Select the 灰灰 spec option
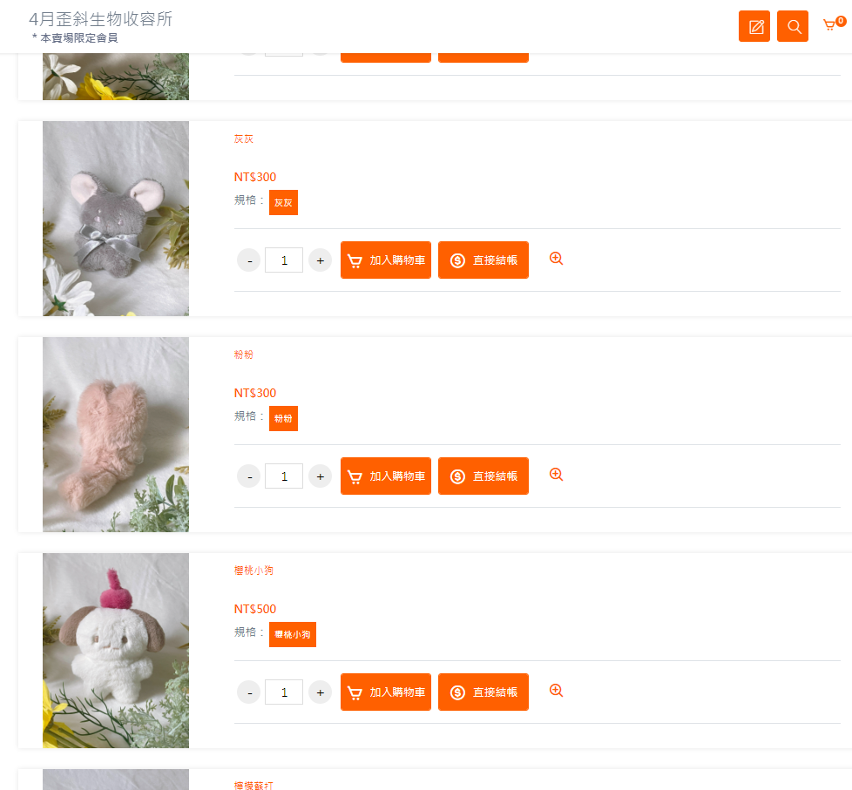 (284, 203)
